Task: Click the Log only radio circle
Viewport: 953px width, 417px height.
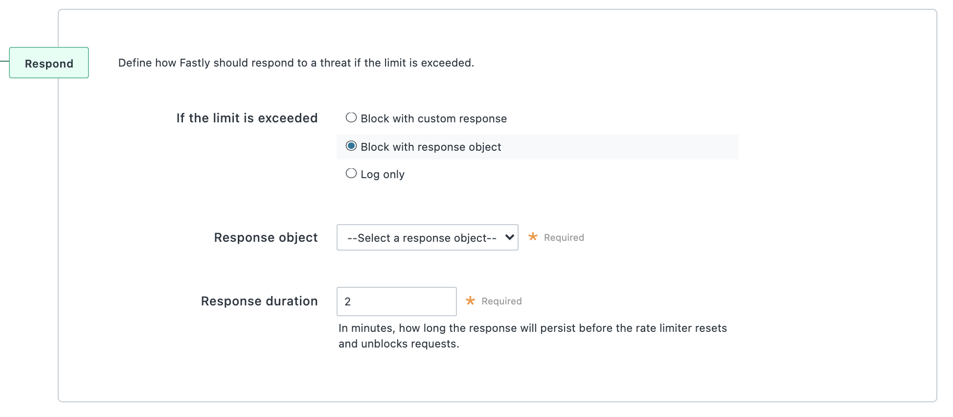Action: click(x=351, y=173)
